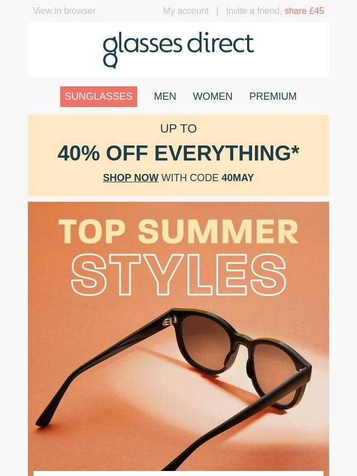Screen dimensions: 357x476
Task: Go to My account
Action: coord(186,11)
